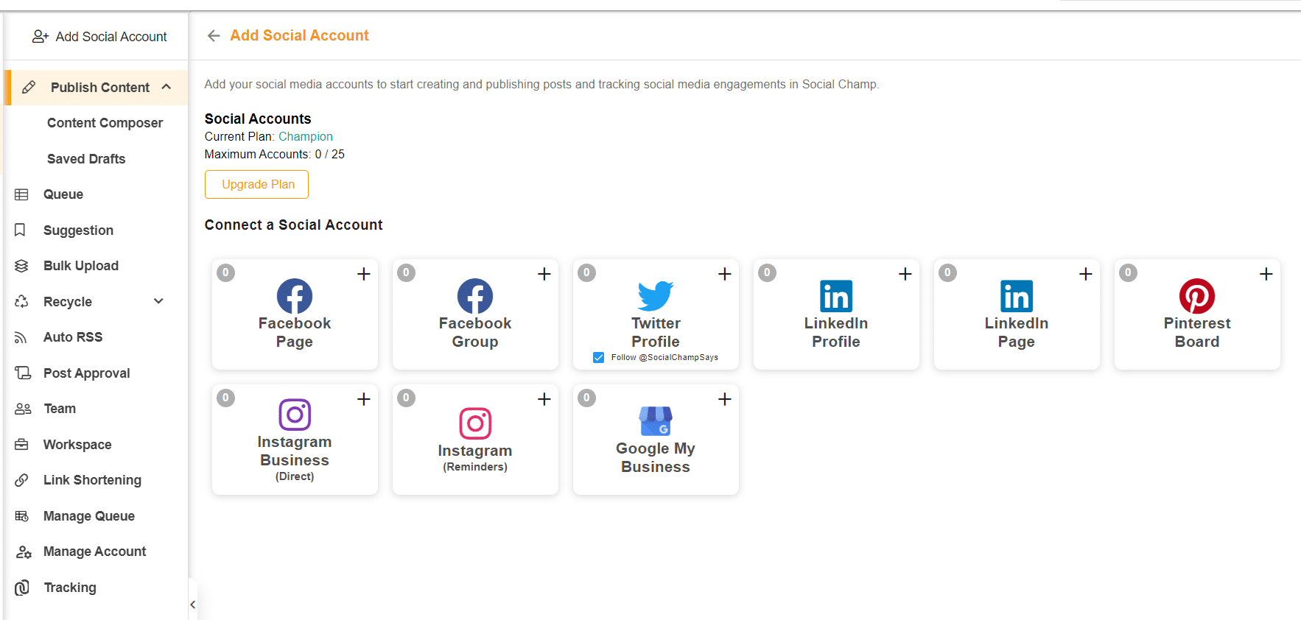The image size is (1301, 620).
Task: Click the Upgrade Plan button
Action: coord(256,184)
